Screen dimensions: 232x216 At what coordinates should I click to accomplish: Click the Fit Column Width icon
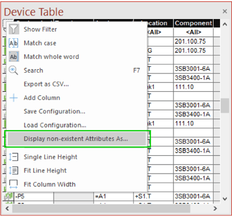click(x=14, y=184)
